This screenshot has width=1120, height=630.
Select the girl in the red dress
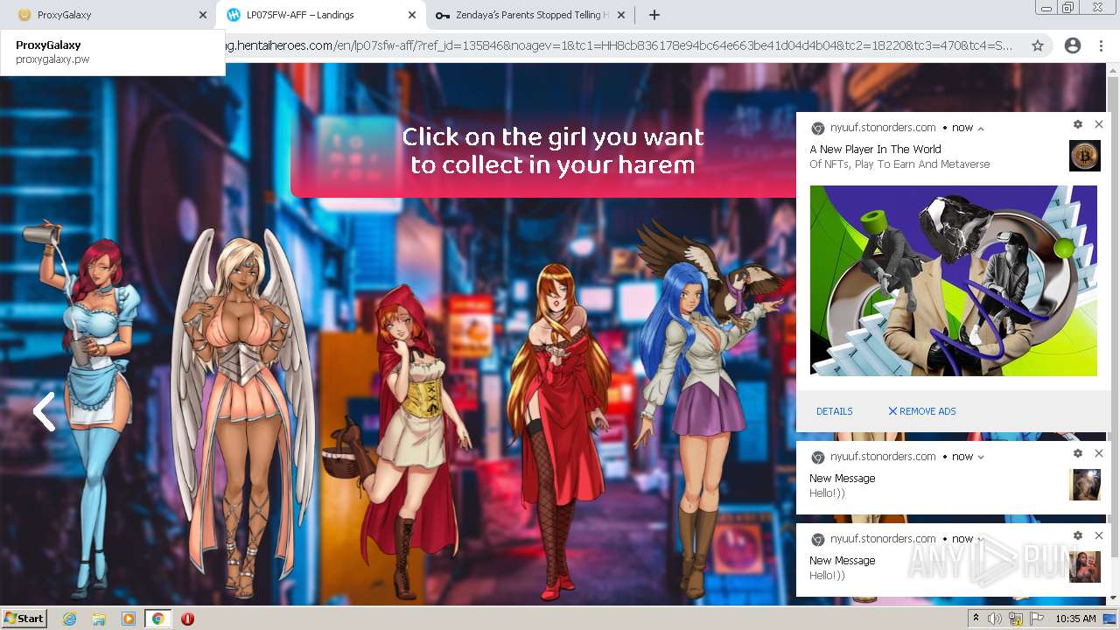(x=560, y=429)
